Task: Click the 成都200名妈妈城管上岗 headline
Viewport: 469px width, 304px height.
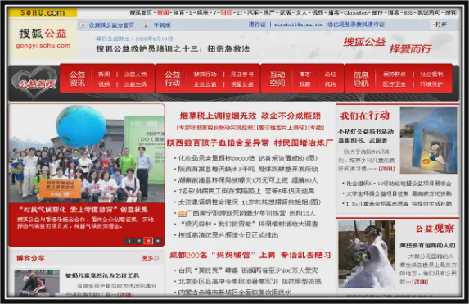Action: point(250,255)
